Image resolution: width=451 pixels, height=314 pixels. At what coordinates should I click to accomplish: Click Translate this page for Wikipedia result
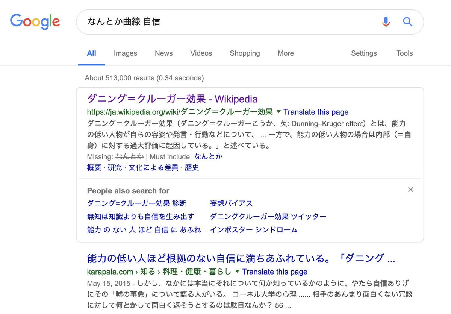(316, 112)
